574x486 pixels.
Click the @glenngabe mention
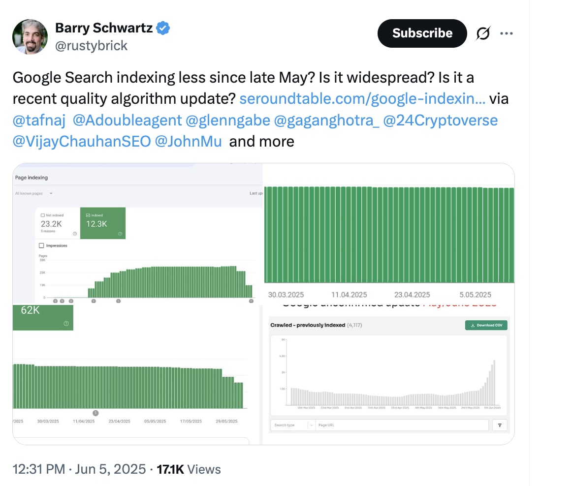click(x=228, y=121)
